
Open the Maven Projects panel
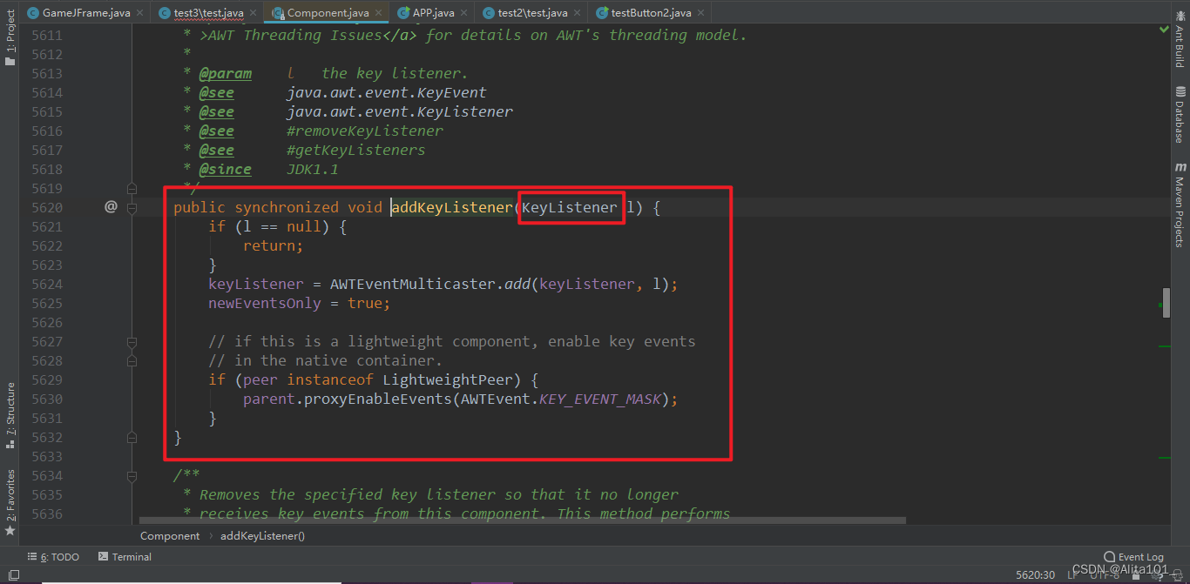[x=1180, y=204]
